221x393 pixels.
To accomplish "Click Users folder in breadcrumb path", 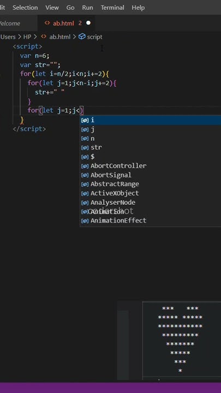I will click(x=8, y=37).
